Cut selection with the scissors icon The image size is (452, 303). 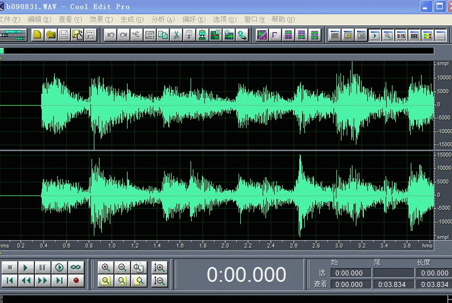176,35
